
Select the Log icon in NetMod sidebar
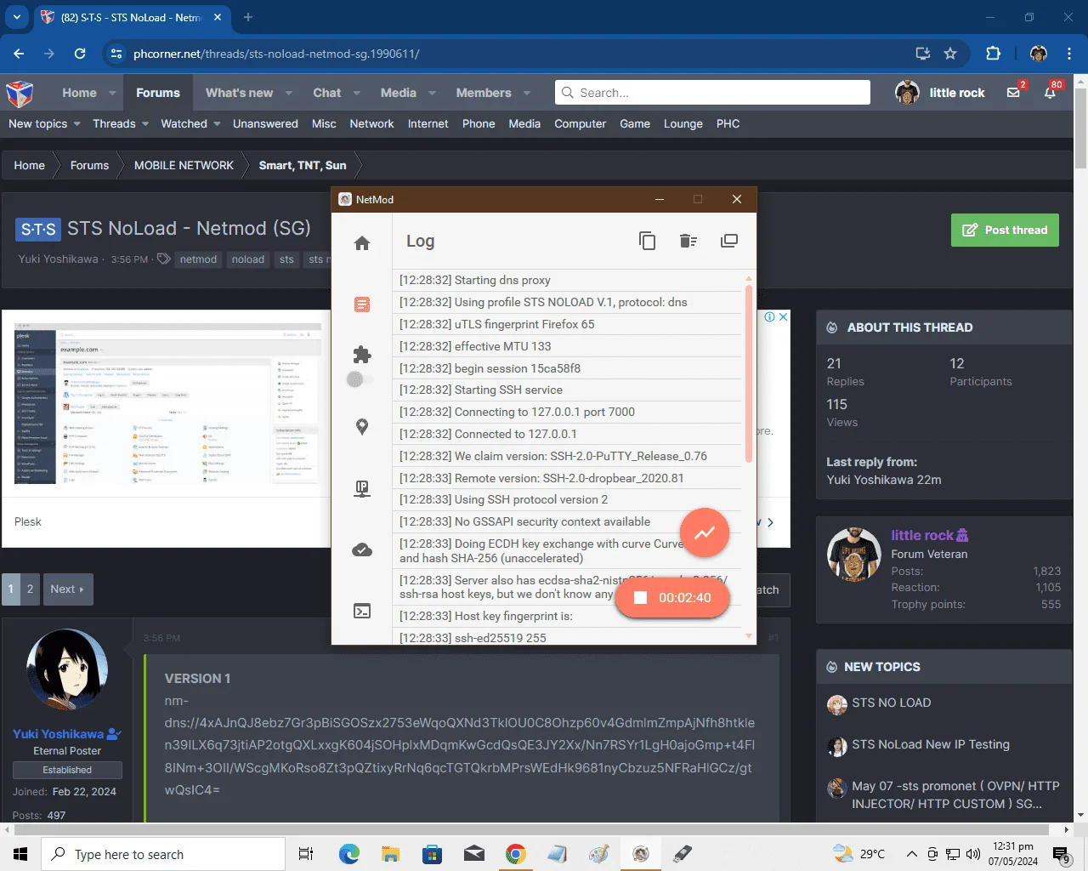[362, 305]
